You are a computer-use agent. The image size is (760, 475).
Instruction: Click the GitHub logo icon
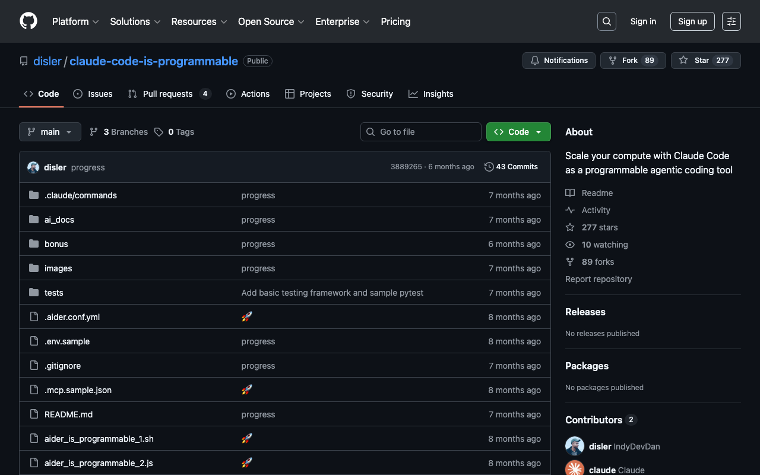[x=28, y=21]
